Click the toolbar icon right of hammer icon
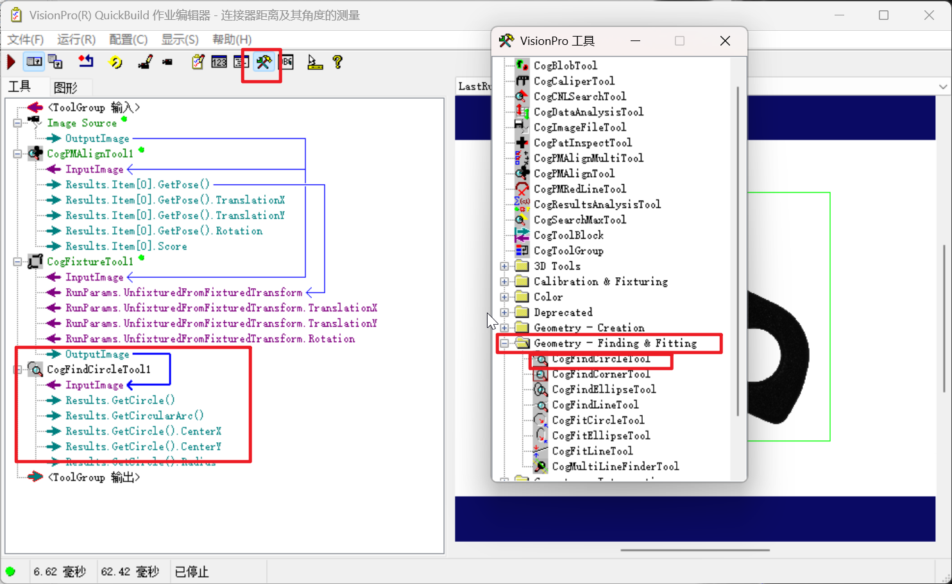This screenshot has height=584, width=952. coord(287,62)
